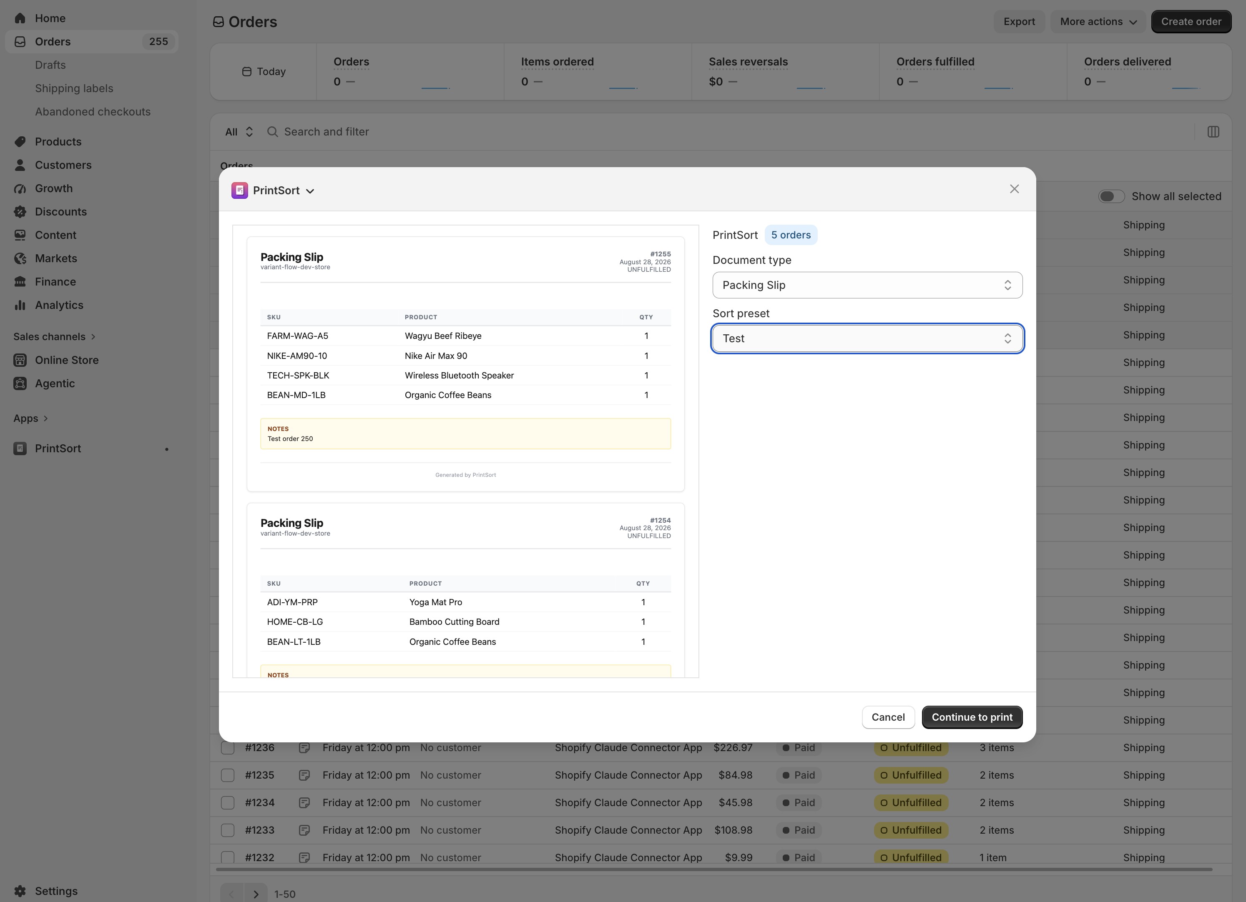Expand the PrintSort app switcher chevron
This screenshot has width=1246, height=902.
[310, 191]
